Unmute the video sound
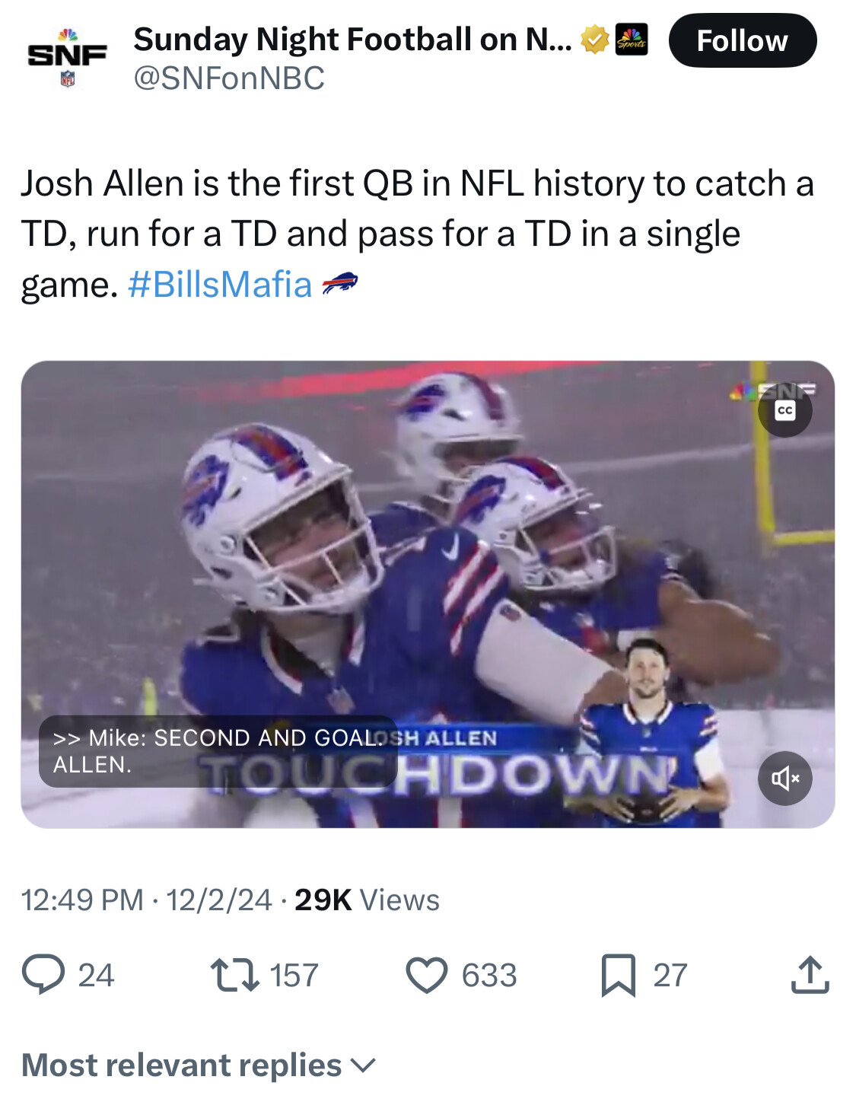 tap(785, 778)
